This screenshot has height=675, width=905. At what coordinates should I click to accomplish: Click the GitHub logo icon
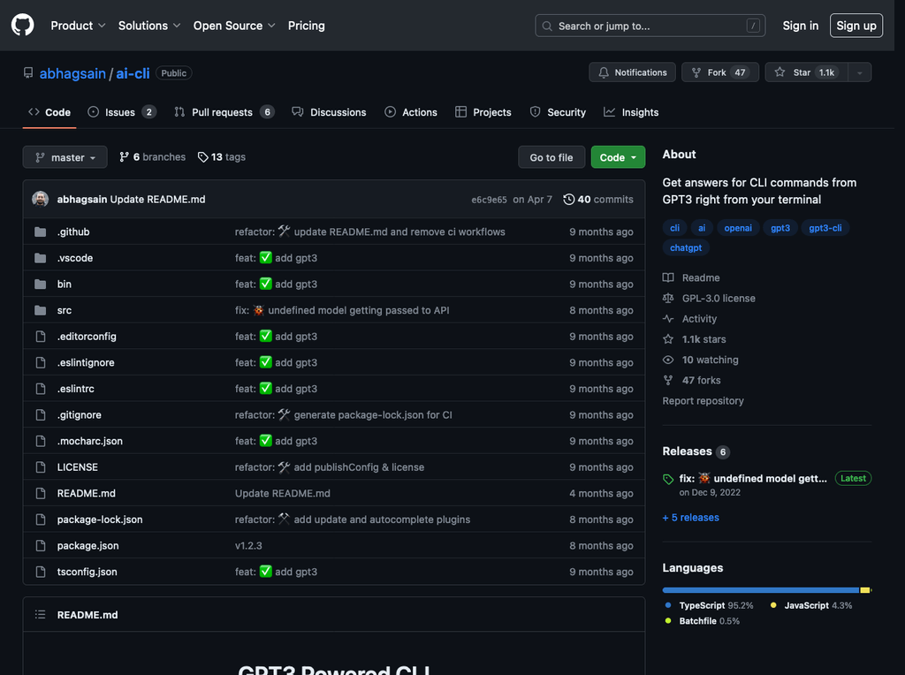[22, 26]
